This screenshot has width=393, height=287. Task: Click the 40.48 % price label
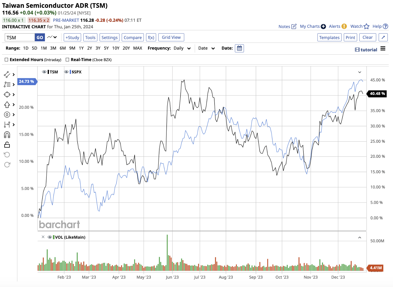click(x=377, y=93)
